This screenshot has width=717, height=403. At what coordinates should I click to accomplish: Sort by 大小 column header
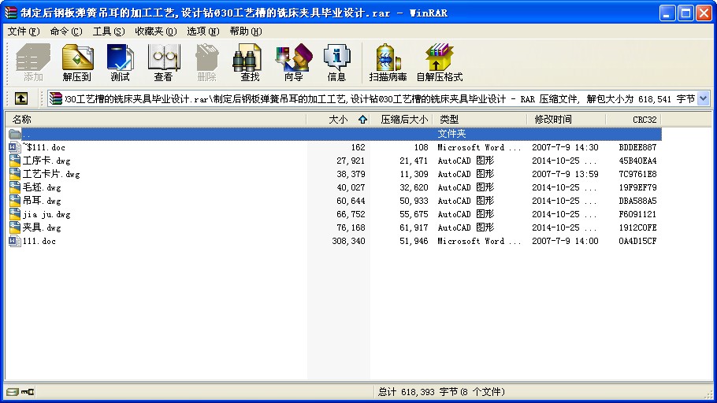click(338, 120)
